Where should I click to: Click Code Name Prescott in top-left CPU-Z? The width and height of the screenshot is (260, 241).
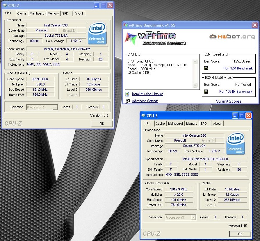click(42, 30)
